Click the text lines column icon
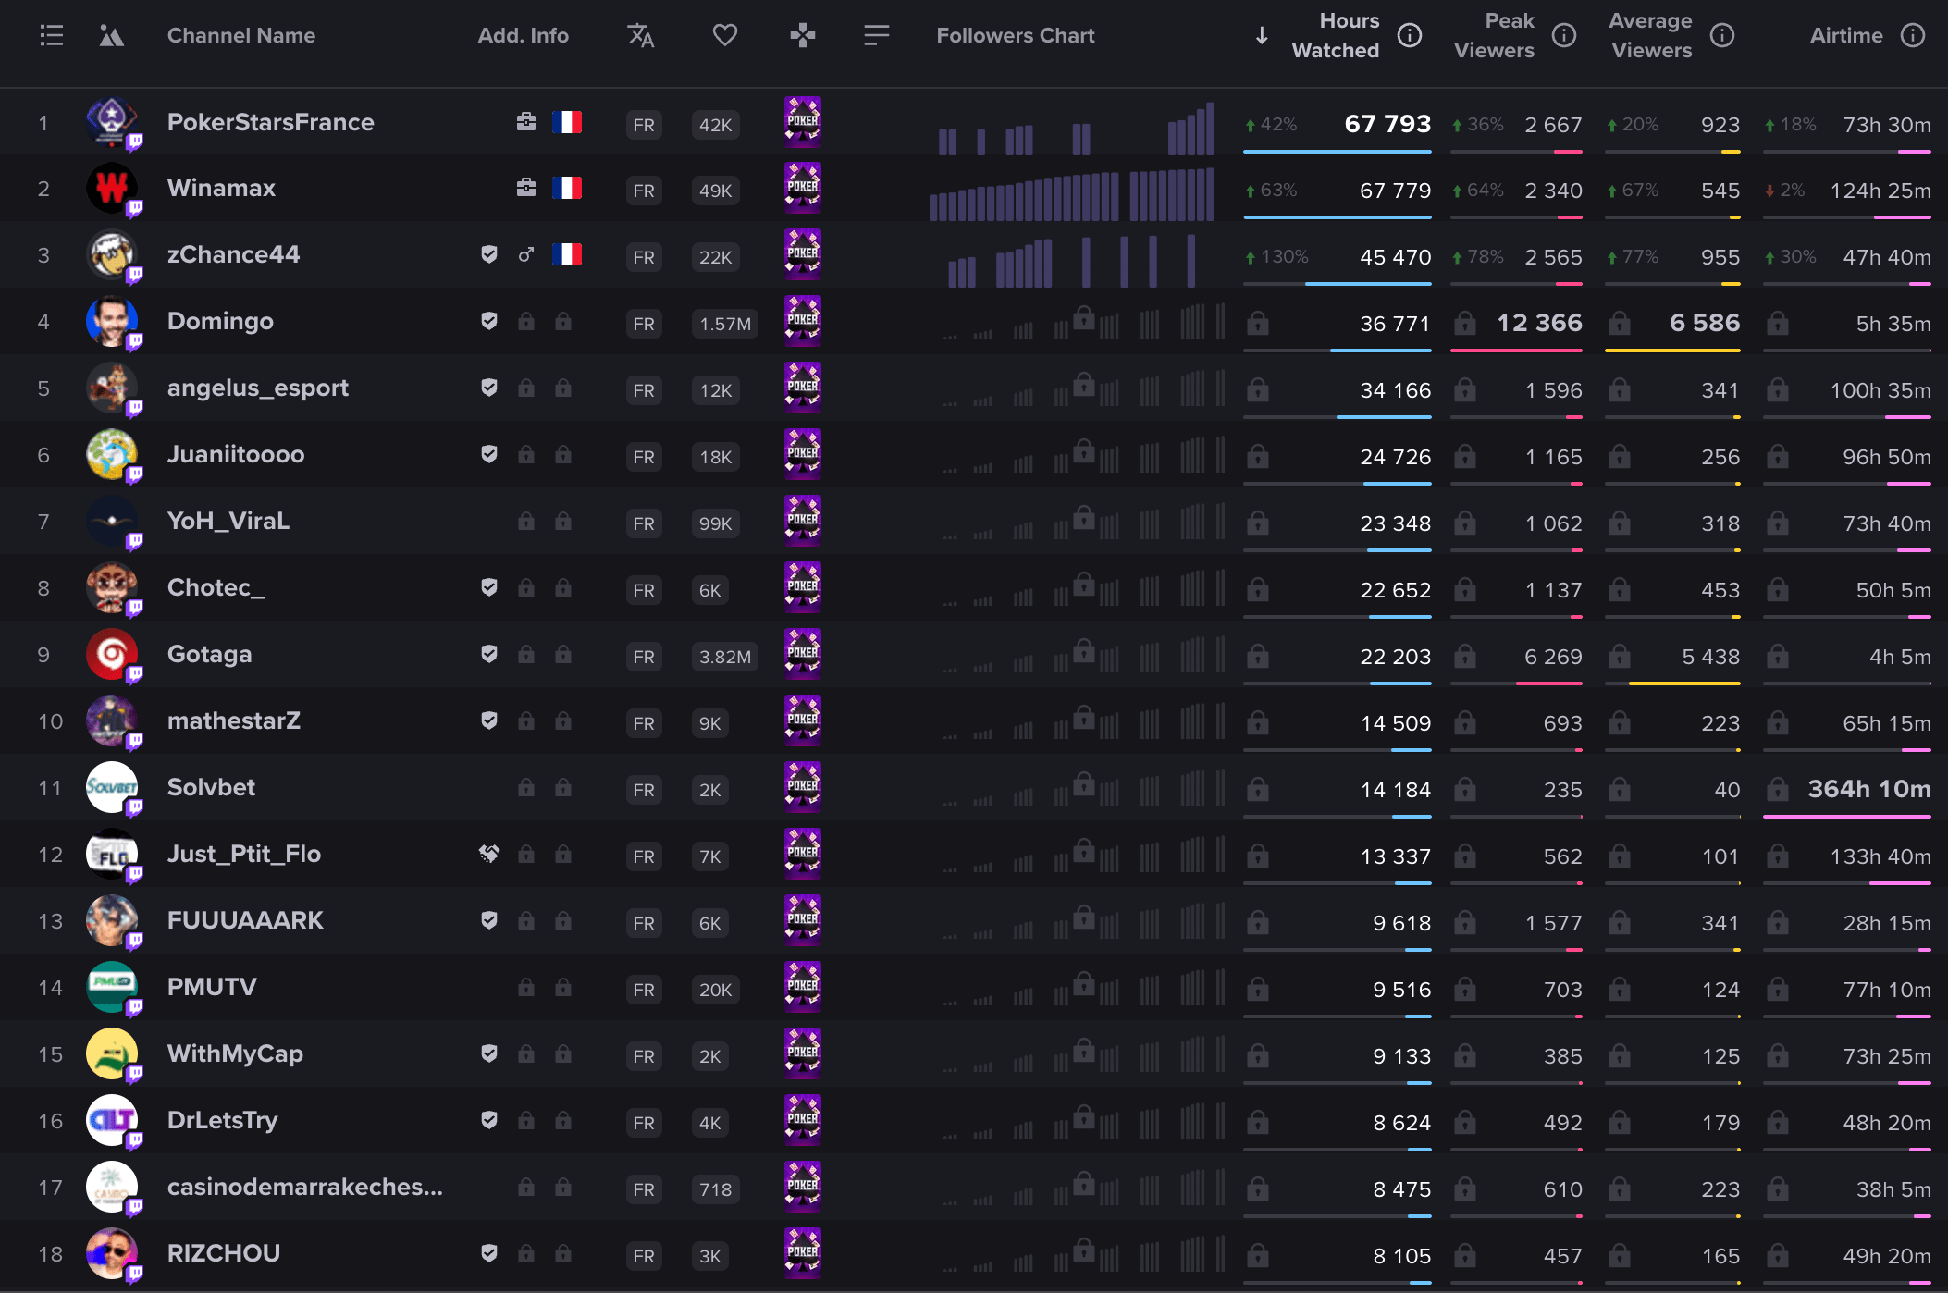The image size is (1948, 1293). [876, 35]
